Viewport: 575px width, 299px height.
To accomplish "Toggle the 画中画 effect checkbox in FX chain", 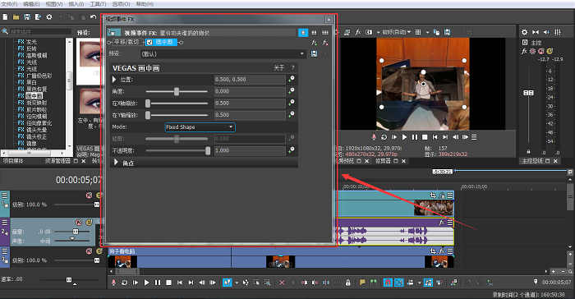I will pos(149,42).
